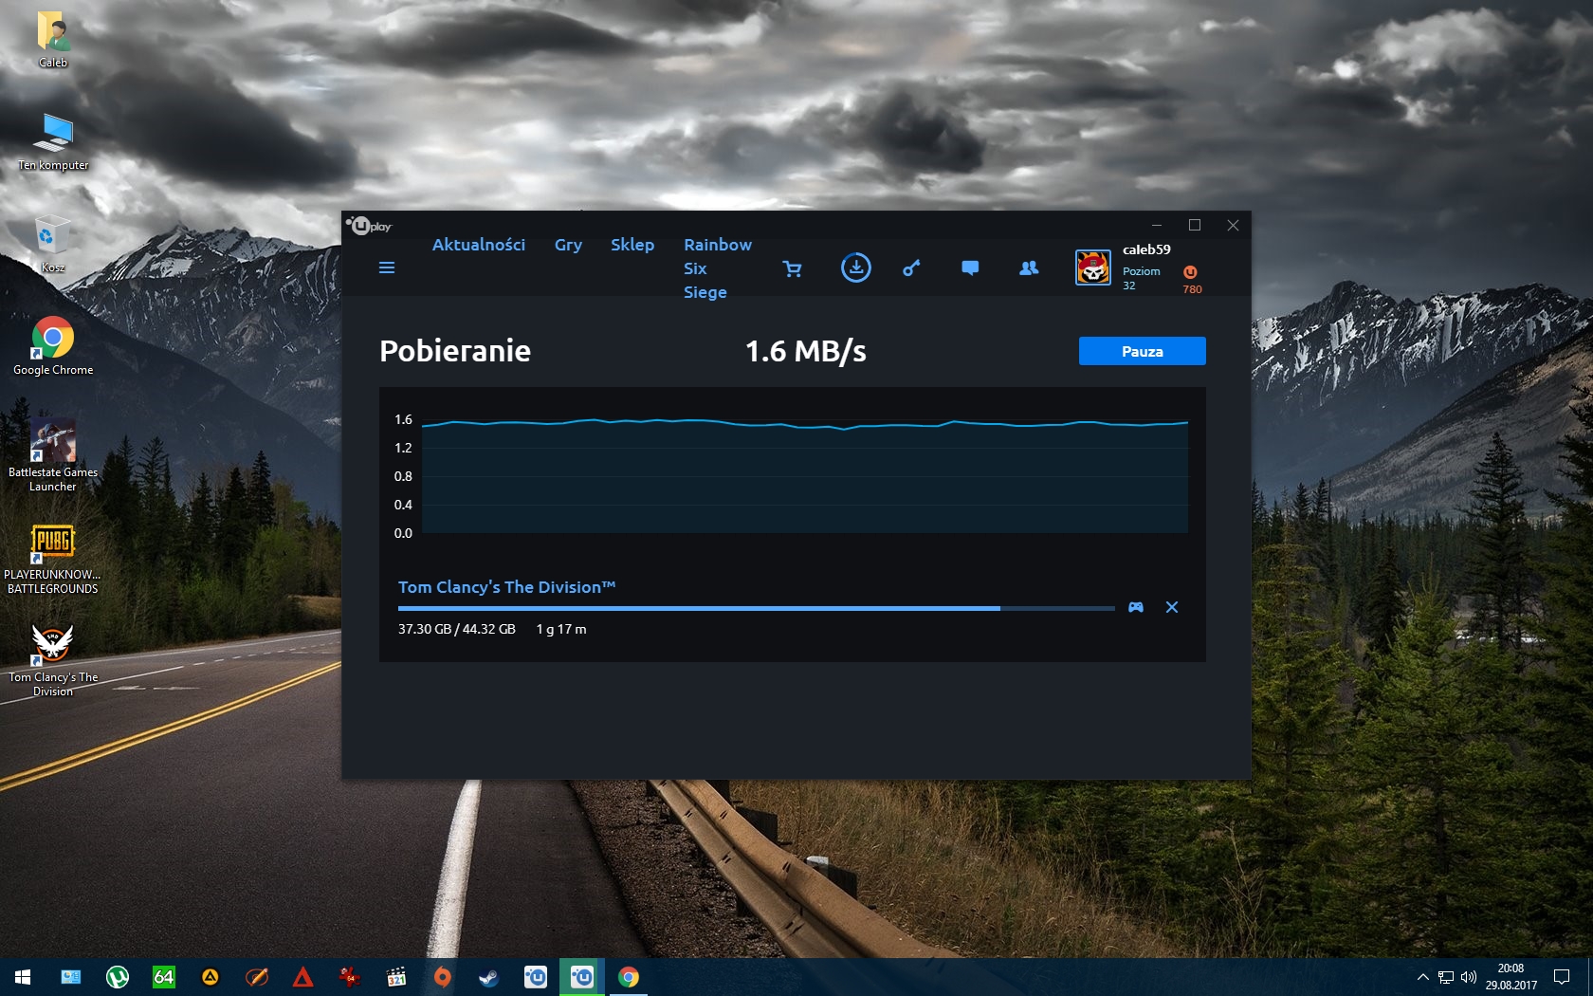The height and width of the screenshot is (996, 1593).
Task: Click the Pobieranie heading
Action: pyautogui.click(x=455, y=351)
